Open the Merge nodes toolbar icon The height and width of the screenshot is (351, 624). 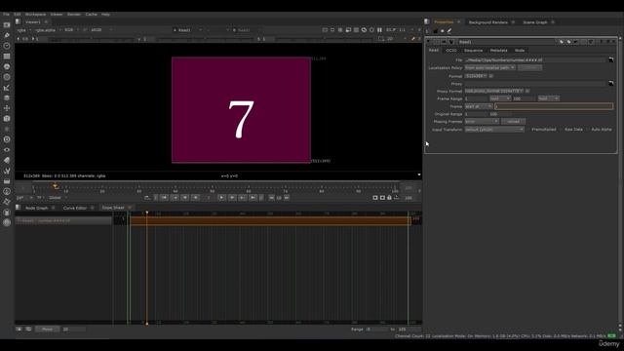[7, 97]
